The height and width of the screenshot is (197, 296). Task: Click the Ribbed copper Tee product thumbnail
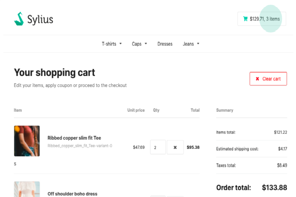tap(27, 141)
